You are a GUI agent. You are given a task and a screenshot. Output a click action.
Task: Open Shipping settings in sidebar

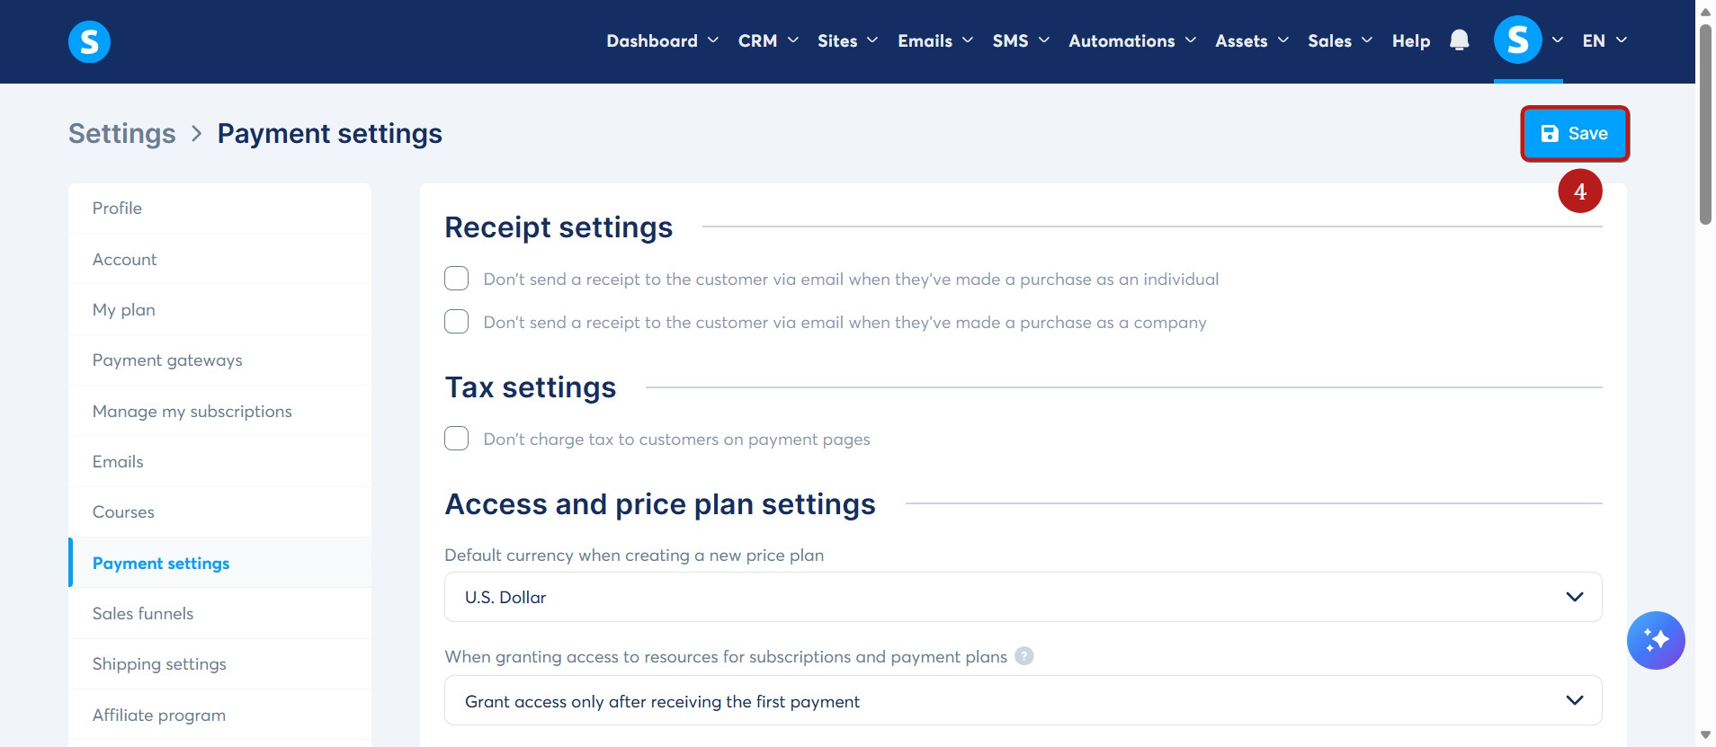coord(159,664)
